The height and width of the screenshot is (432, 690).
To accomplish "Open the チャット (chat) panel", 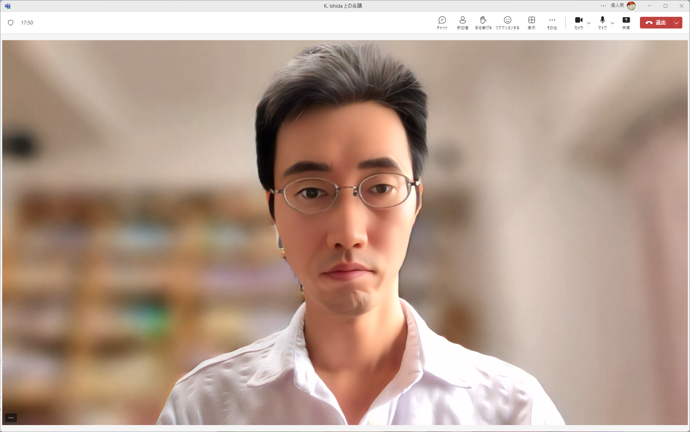I will pyautogui.click(x=441, y=22).
